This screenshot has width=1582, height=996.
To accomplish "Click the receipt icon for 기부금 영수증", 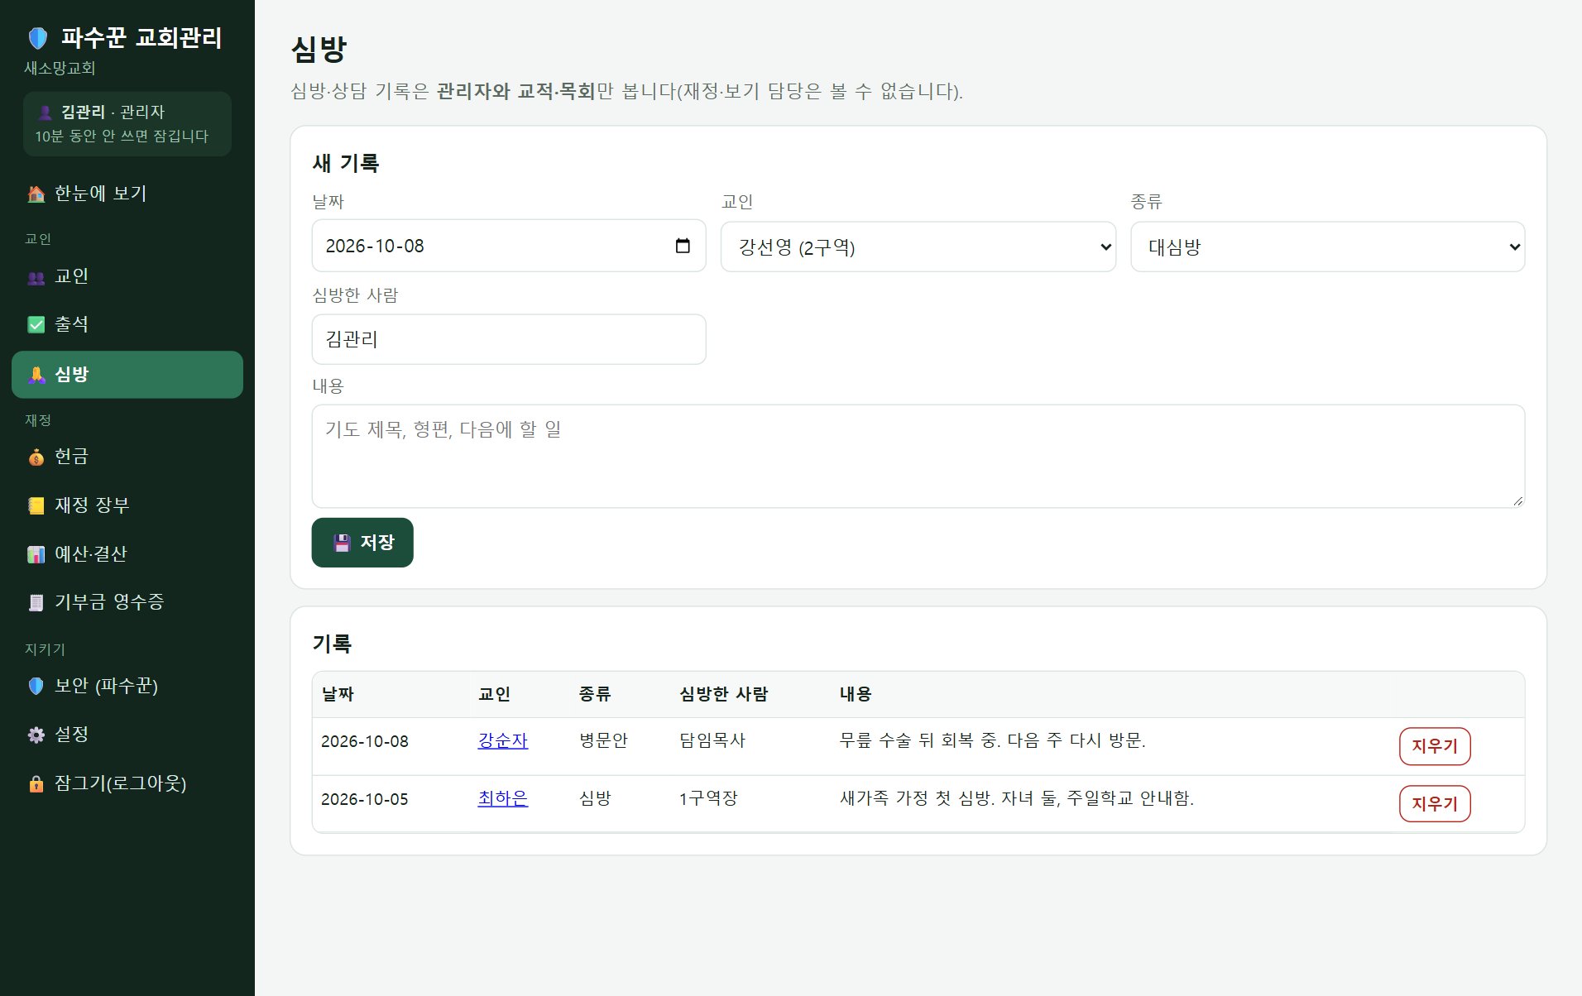I will (x=36, y=602).
